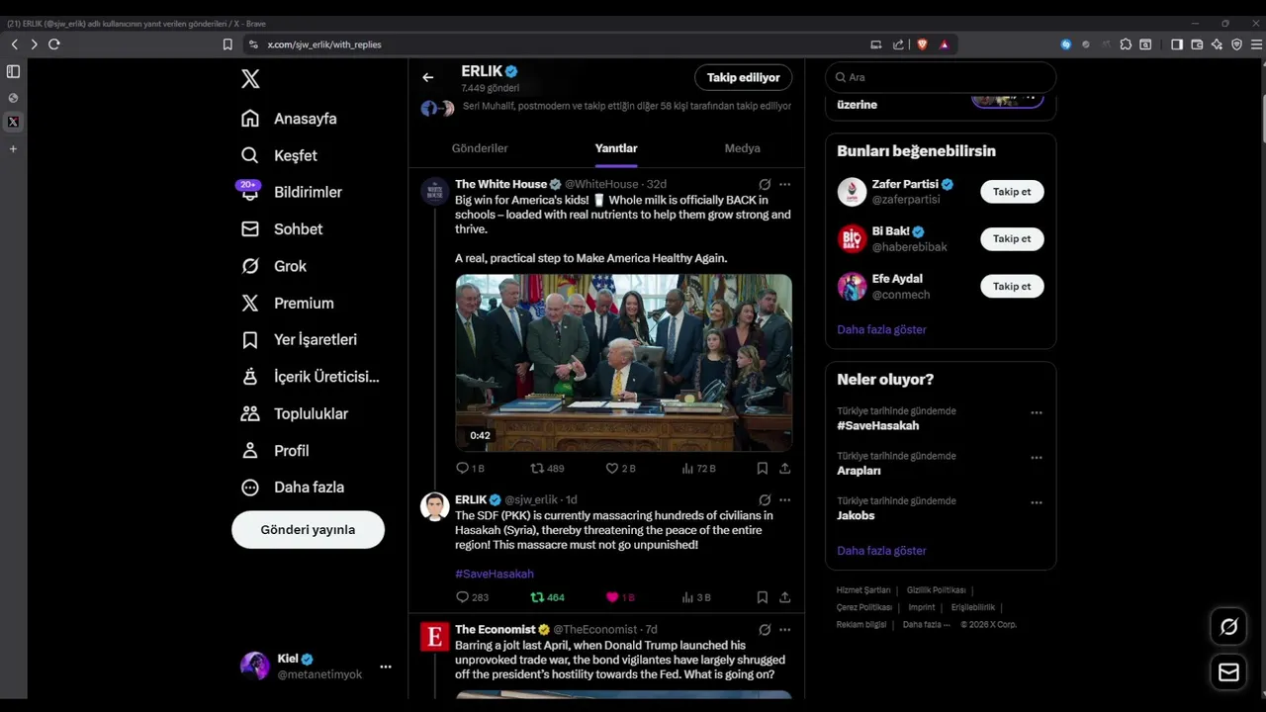Follow Efe Aydal
1266x712 pixels.
click(x=1012, y=286)
